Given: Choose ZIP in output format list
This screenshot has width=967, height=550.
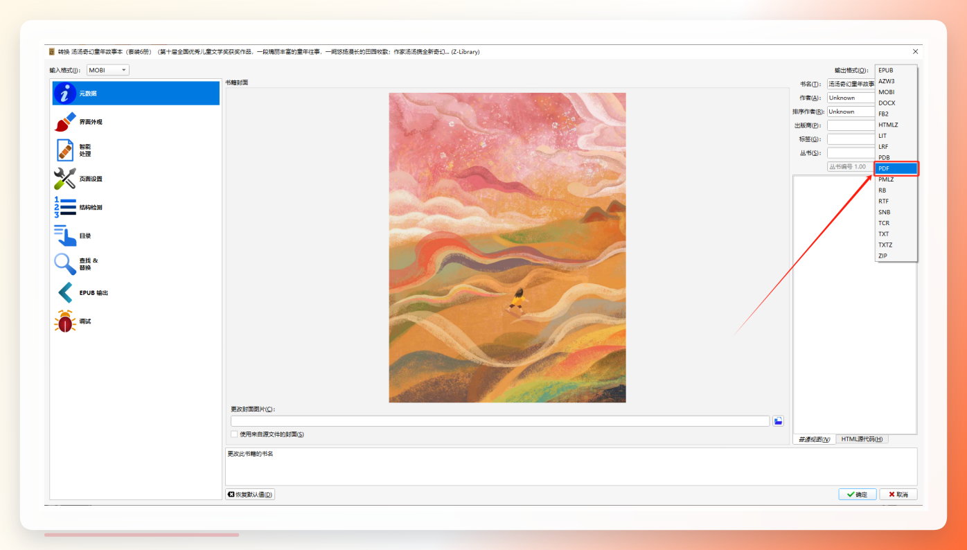Looking at the screenshot, I should (896, 256).
